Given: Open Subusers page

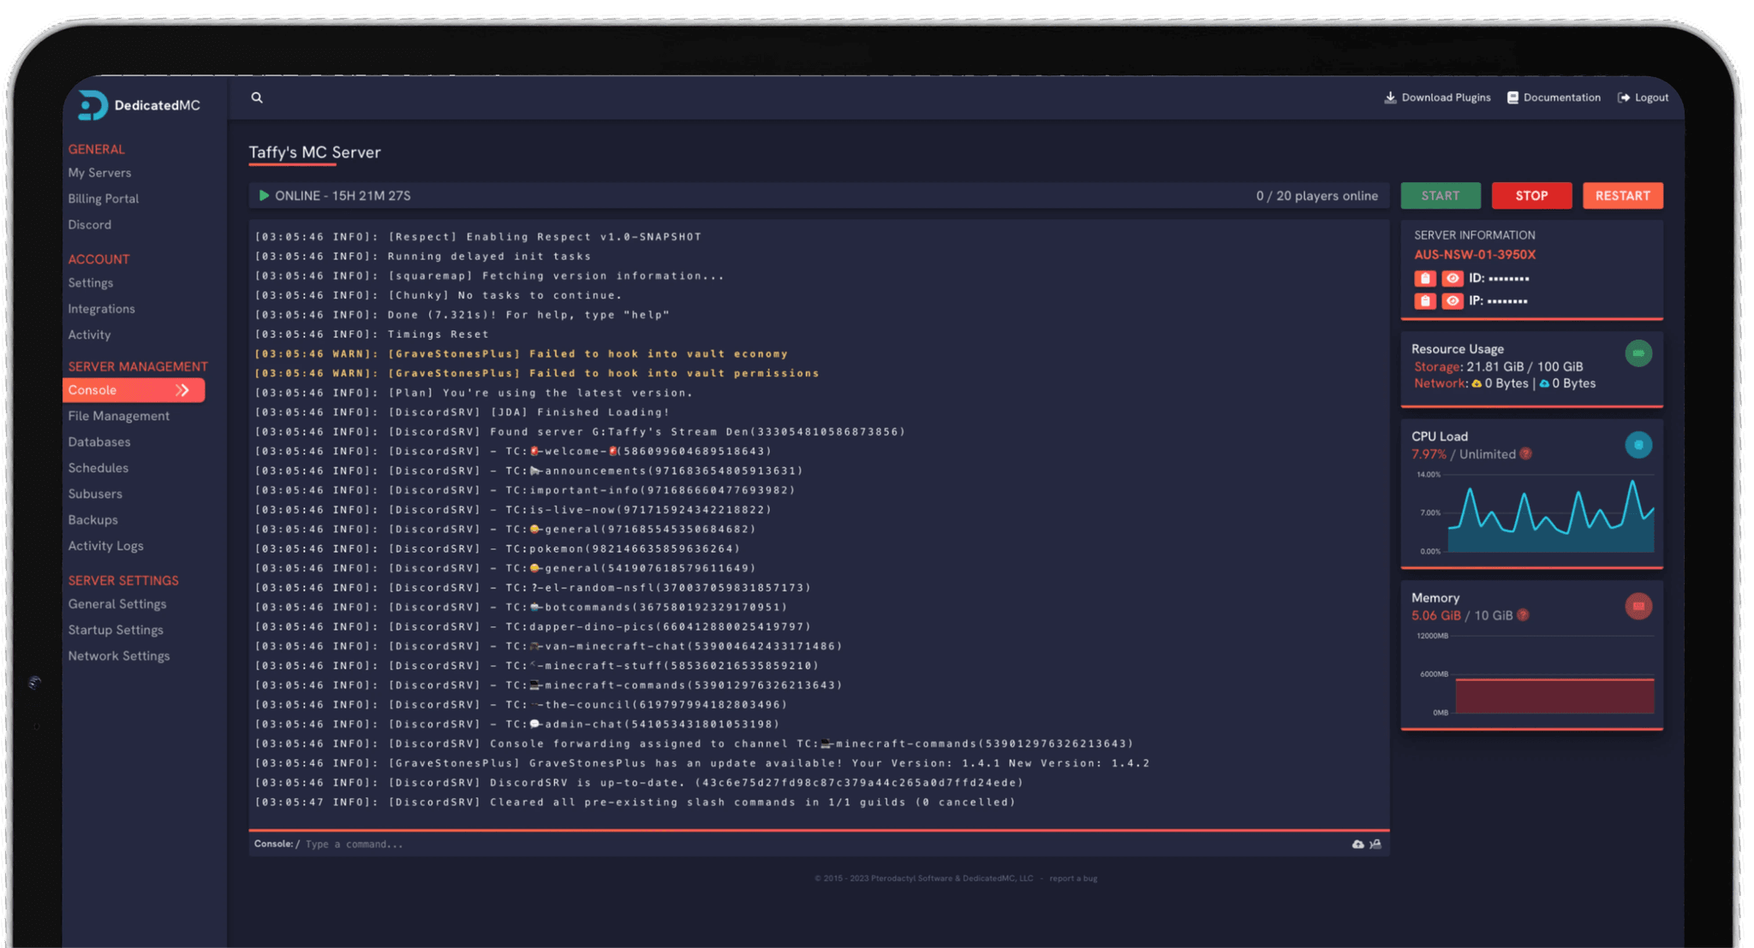Looking at the screenshot, I should (95, 494).
